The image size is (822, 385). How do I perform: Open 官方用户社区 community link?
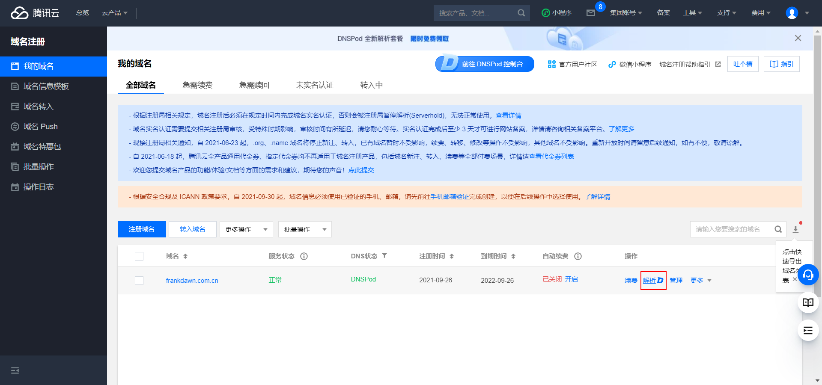click(x=572, y=64)
